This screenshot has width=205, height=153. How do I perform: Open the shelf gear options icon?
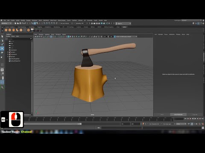pyautogui.click(x=2, y=31)
